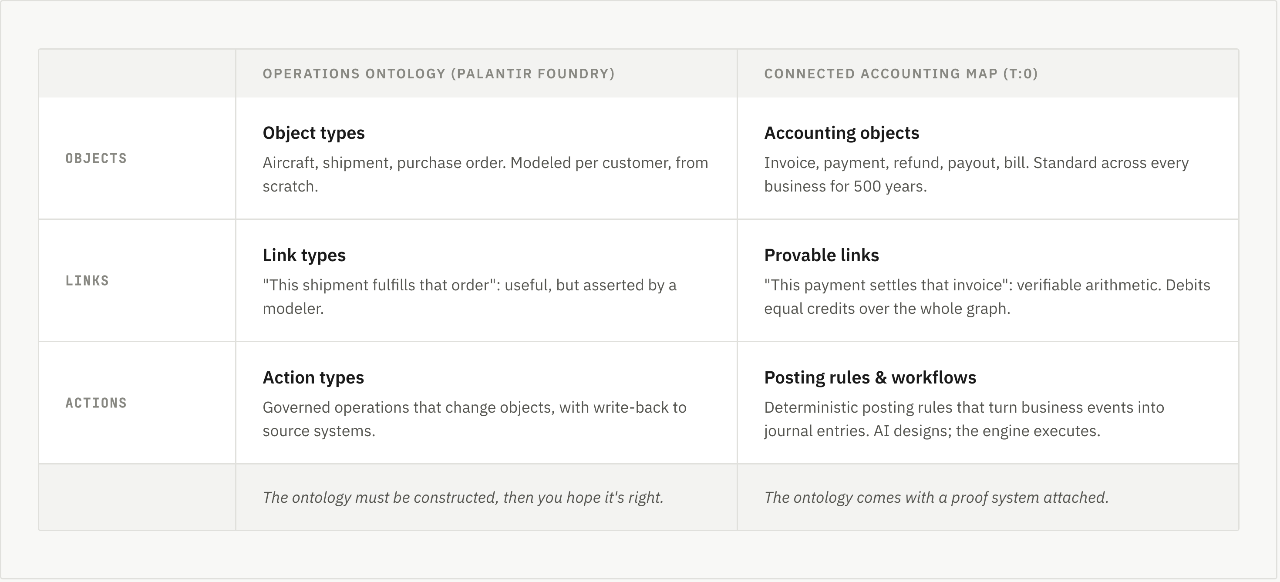Select the italic 'proof system attached' footer
The image size is (1280, 582).
(936, 498)
